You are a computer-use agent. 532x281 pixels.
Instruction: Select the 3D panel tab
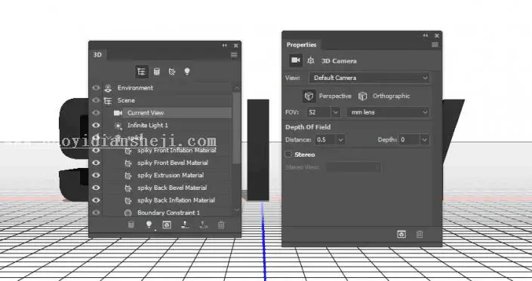tap(97, 55)
